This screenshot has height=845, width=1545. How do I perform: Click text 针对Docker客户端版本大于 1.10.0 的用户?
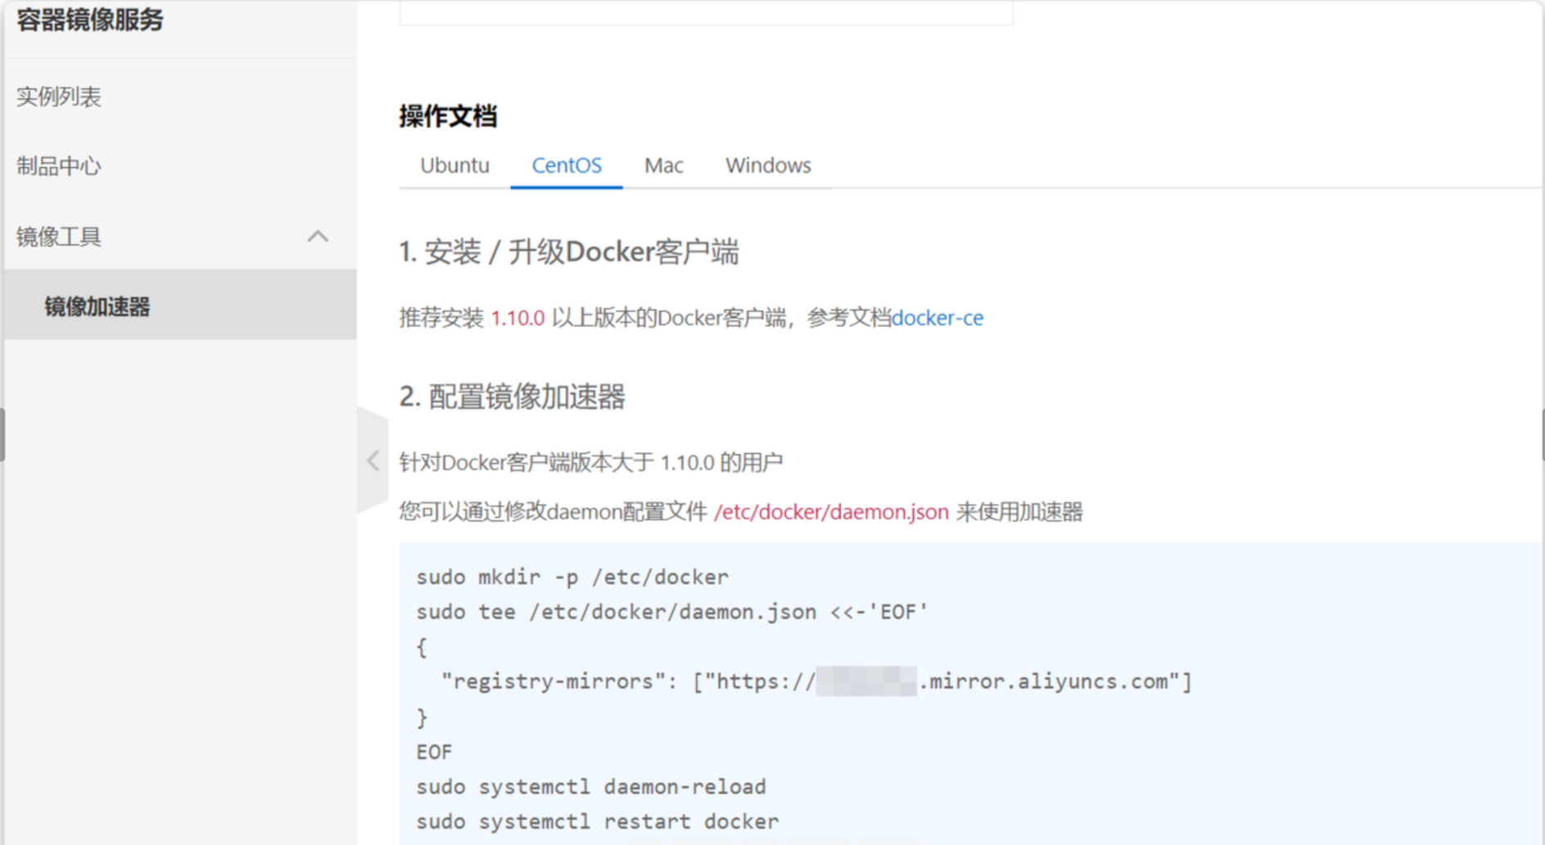tap(591, 463)
